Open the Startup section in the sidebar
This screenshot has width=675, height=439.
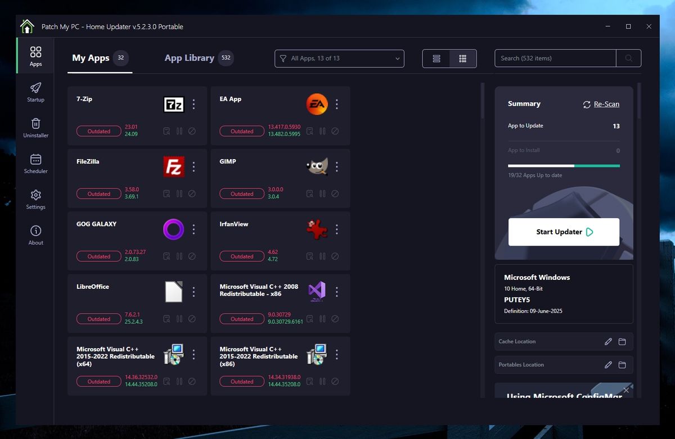click(x=35, y=92)
